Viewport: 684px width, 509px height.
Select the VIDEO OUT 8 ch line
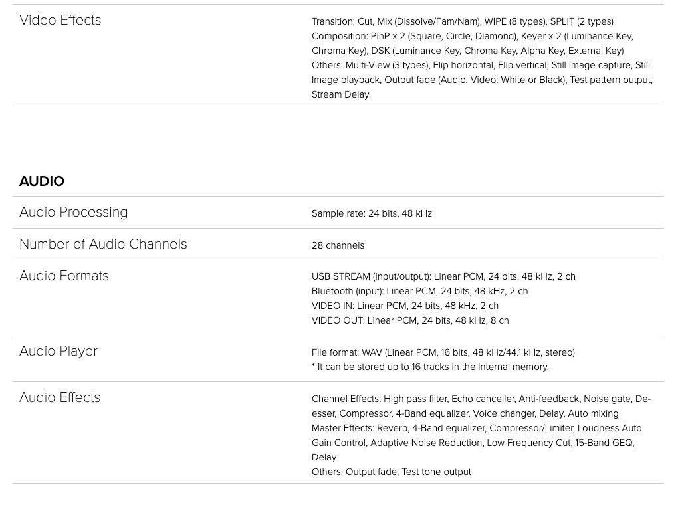pyautogui.click(x=410, y=320)
